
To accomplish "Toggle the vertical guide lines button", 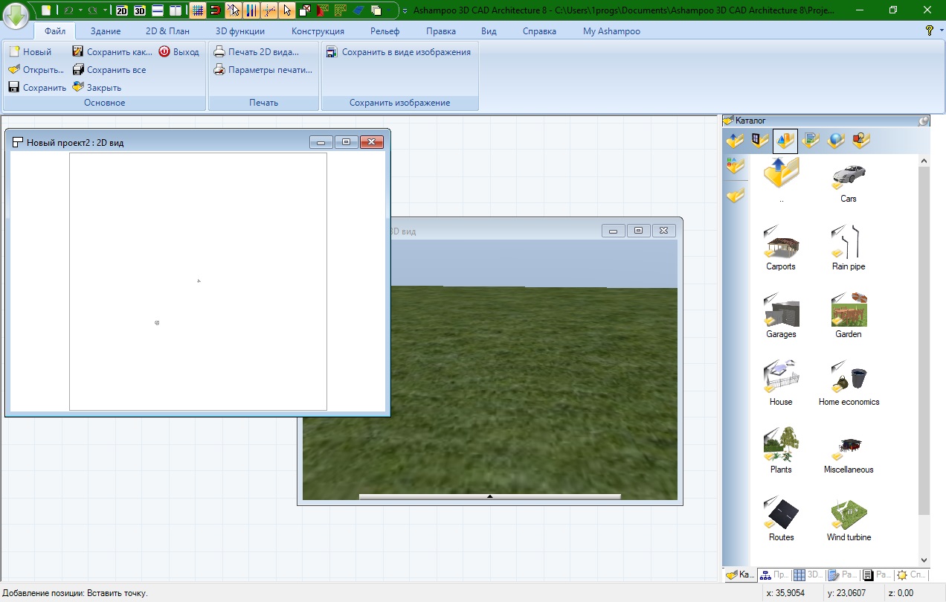I will tap(251, 10).
